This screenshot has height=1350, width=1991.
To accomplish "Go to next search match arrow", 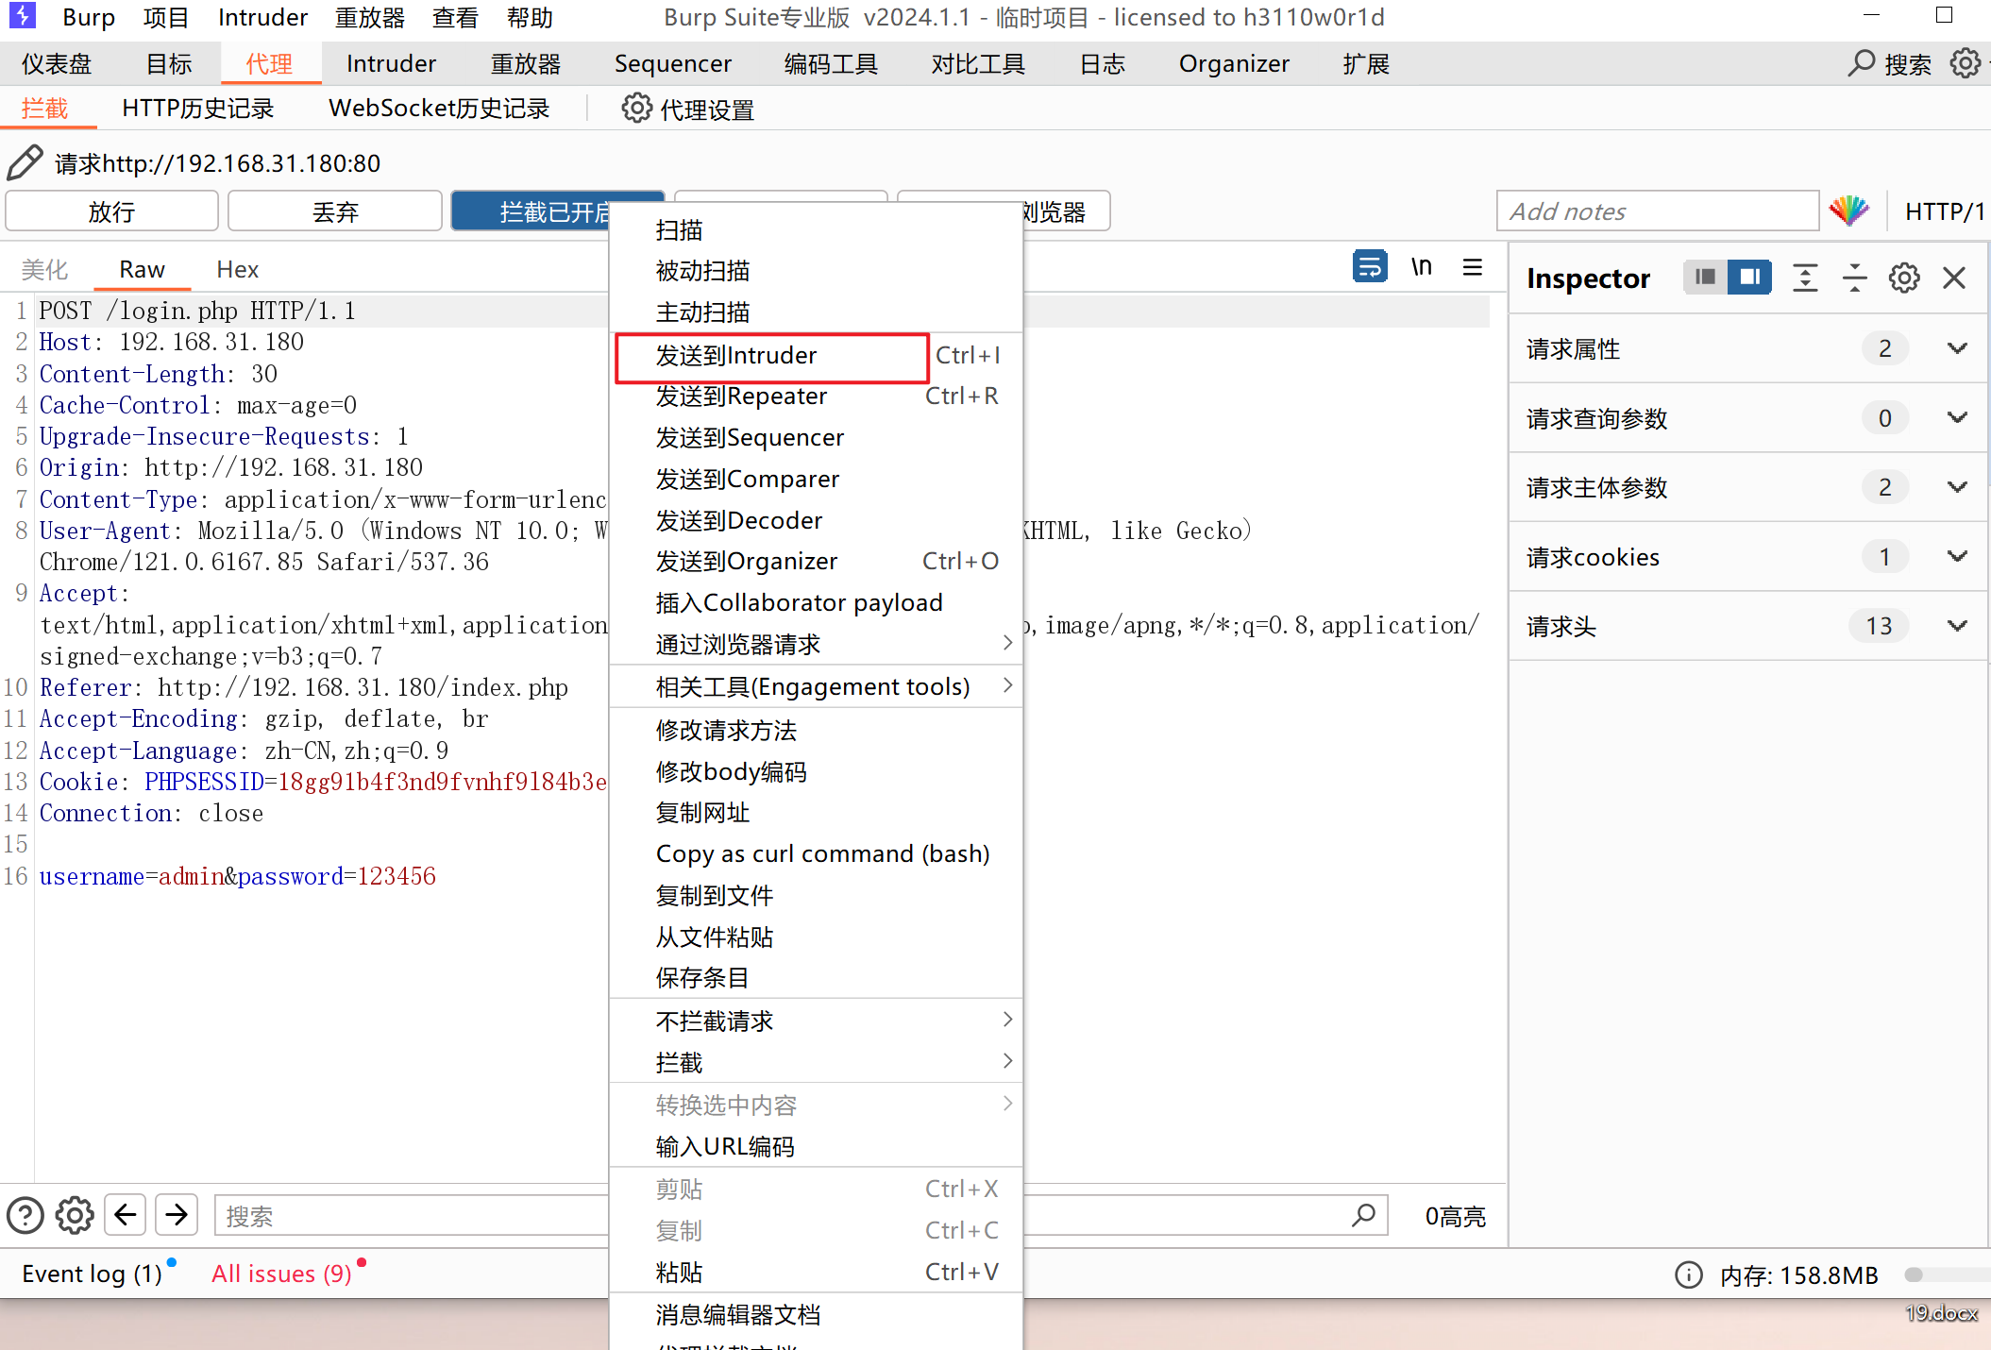I will tap(176, 1215).
